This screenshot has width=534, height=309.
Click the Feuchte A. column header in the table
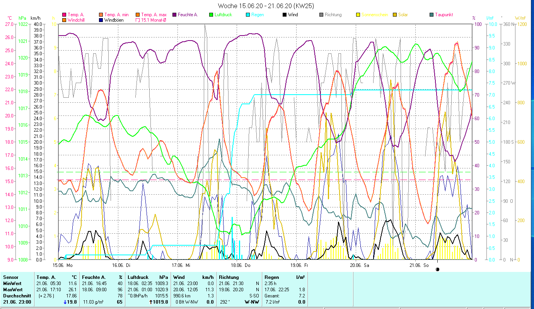point(94,277)
